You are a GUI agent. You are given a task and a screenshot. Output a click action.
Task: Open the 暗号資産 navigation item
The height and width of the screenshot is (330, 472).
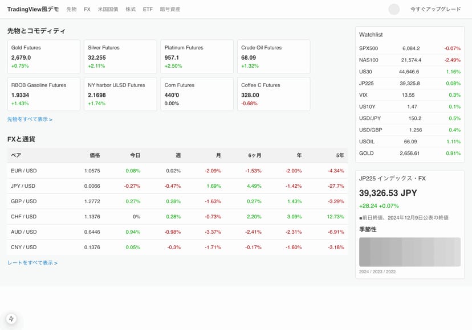[x=170, y=9]
